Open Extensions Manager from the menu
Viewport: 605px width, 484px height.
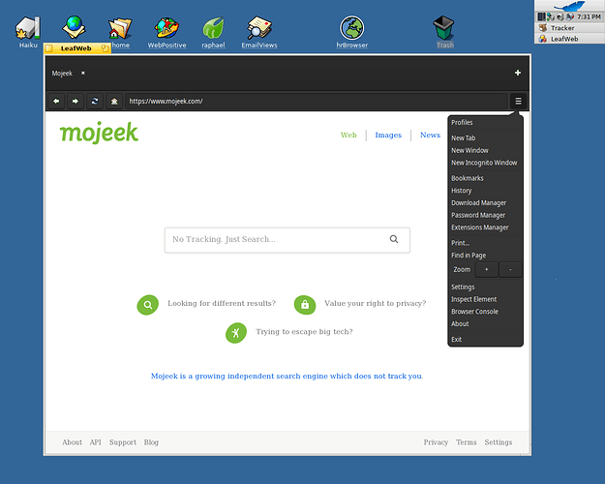[485, 227]
